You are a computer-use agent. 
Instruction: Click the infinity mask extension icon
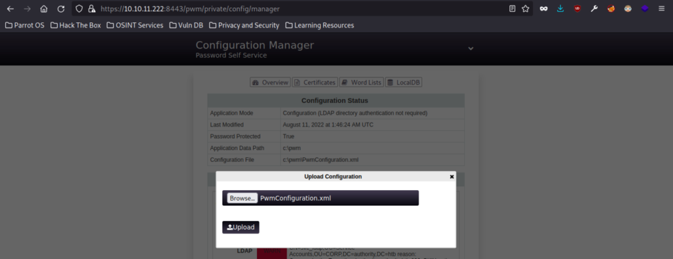pos(544,9)
